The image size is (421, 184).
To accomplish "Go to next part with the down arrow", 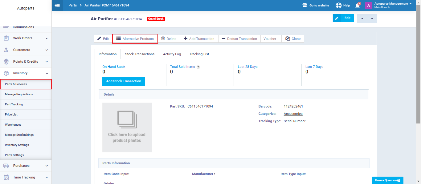I will tap(372, 18).
